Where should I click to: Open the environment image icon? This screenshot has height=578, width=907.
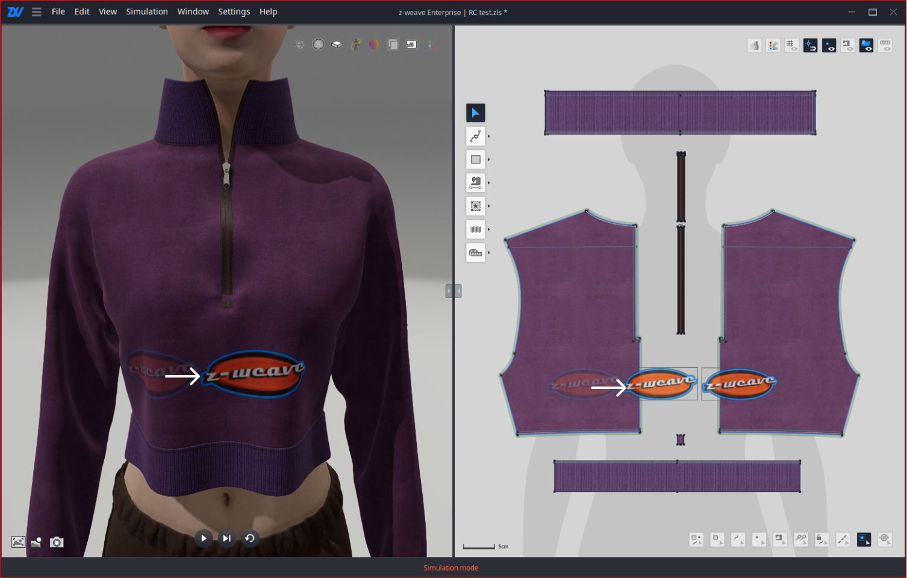click(x=18, y=542)
